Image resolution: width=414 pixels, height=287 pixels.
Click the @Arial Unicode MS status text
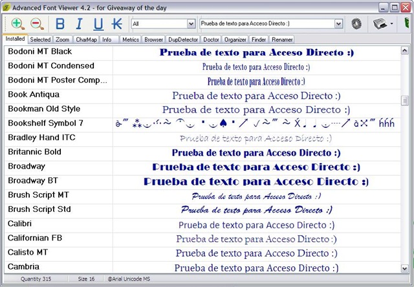pos(129,279)
